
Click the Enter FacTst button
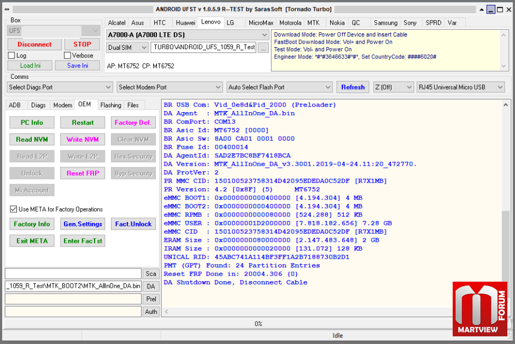click(x=83, y=241)
